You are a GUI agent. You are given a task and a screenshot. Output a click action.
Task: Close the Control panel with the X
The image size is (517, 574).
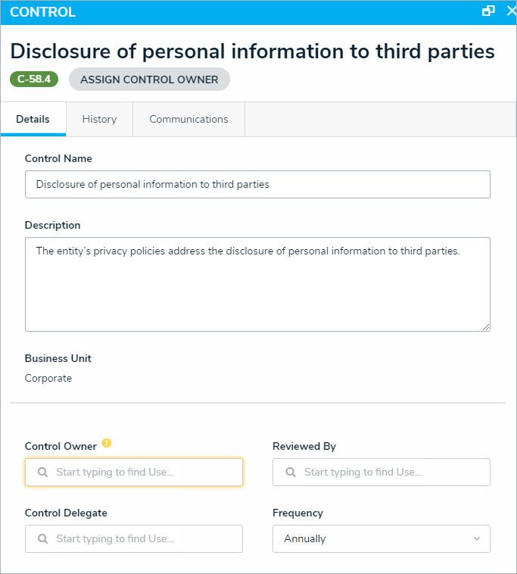(x=511, y=11)
